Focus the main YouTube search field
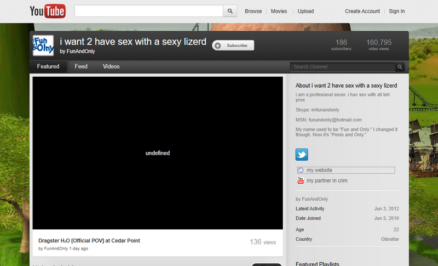This screenshot has height=266, width=438. [148, 11]
